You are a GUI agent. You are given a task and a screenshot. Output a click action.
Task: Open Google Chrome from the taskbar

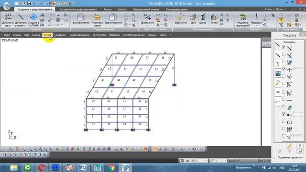coord(111,168)
